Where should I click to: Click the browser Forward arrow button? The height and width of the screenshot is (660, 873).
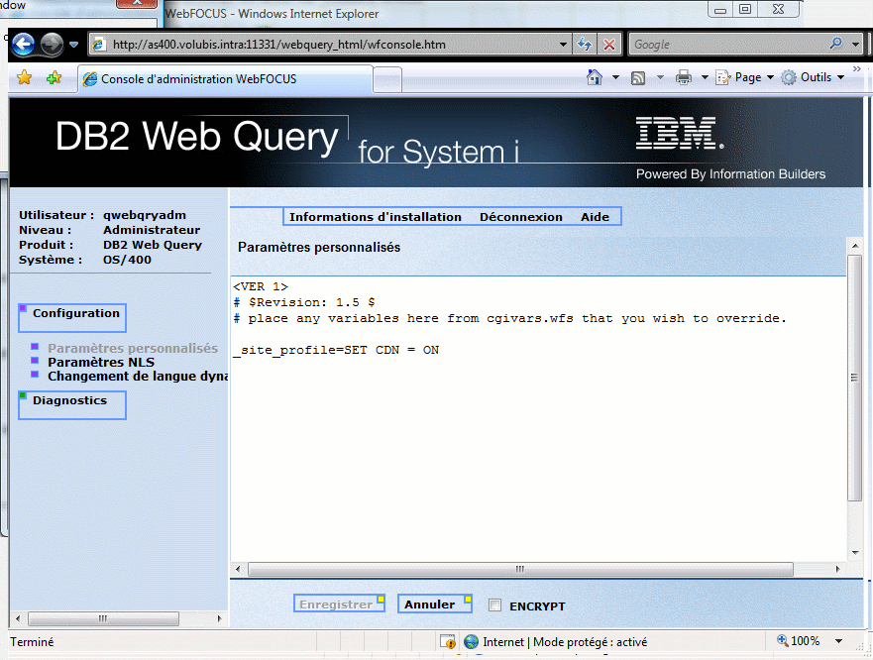pos(53,44)
